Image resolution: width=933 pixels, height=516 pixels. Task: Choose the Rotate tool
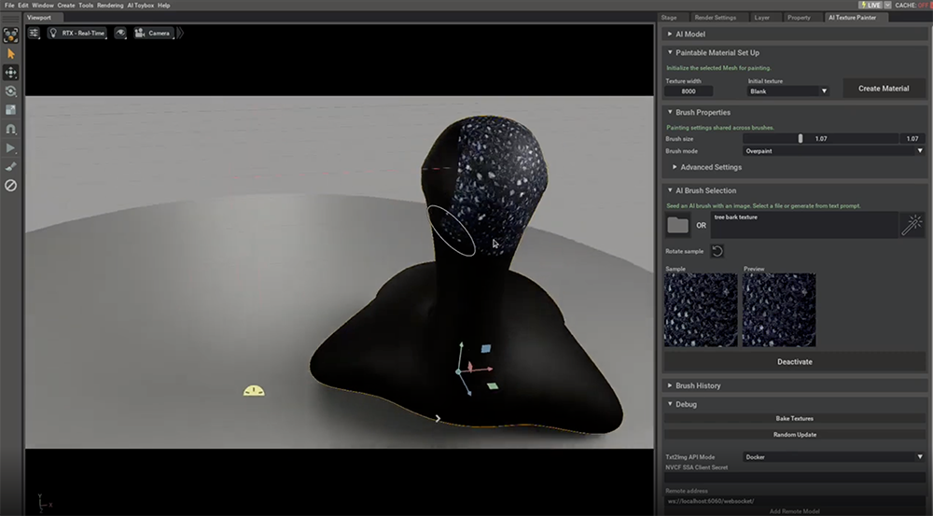point(11,91)
